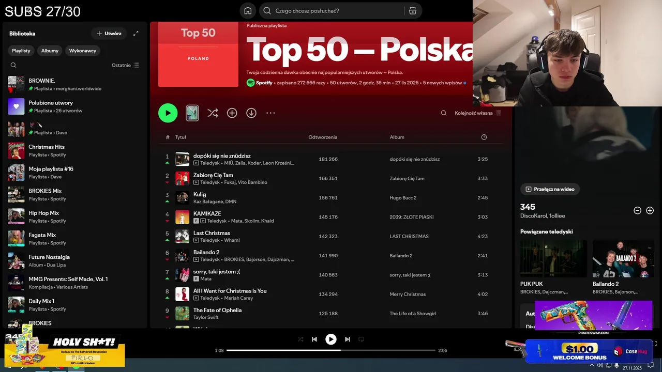Click the search magnifier icon in top bar
Image resolution: width=662 pixels, height=372 pixels.
point(267,11)
